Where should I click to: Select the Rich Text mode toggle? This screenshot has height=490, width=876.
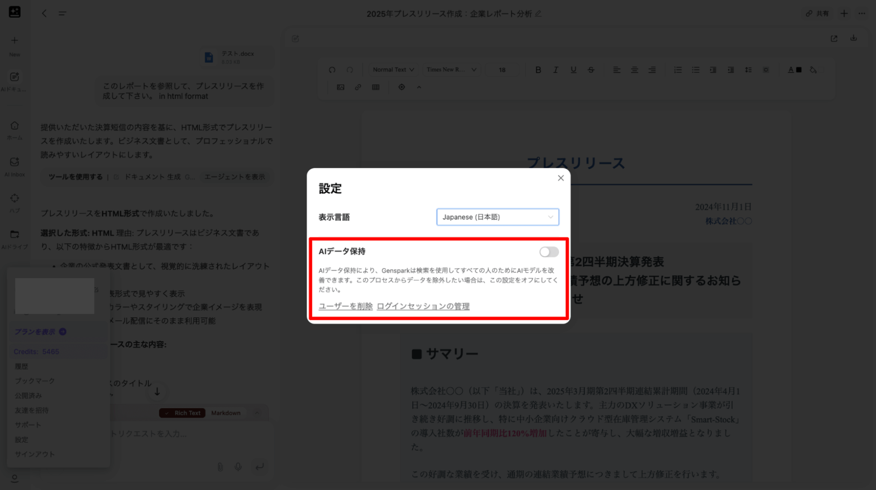pos(183,413)
